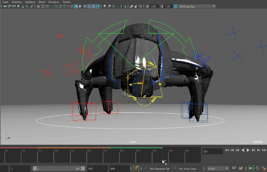This screenshot has width=267, height=172.
Task: Click the gamma value field showing 1.00
Action: click(x=168, y=6)
